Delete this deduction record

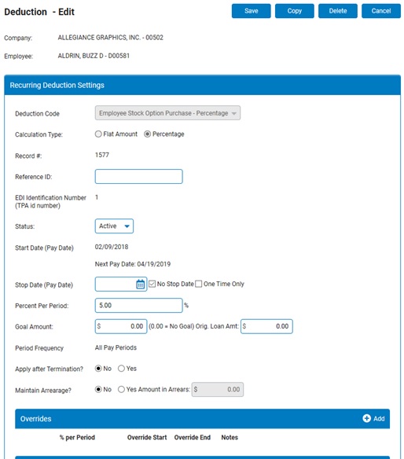click(338, 11)
